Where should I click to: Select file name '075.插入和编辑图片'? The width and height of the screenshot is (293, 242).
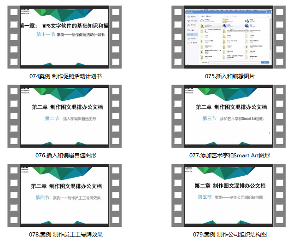(x=230, y=76)
